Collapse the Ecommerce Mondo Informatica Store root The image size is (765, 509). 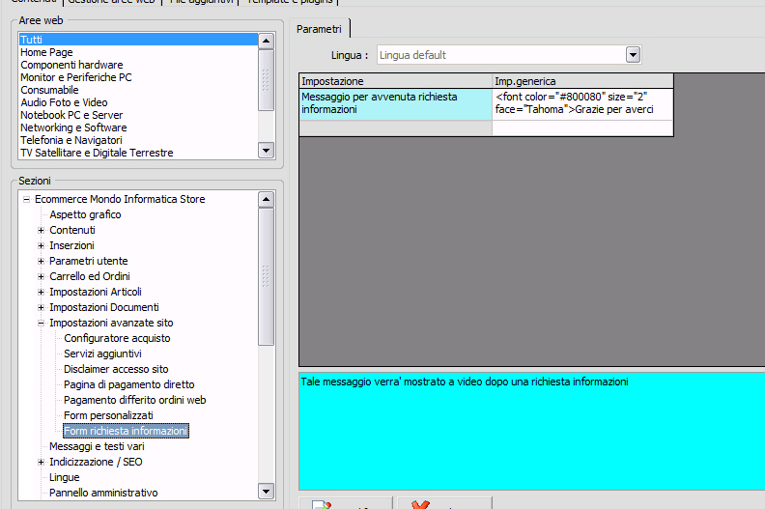coord(26,199)
